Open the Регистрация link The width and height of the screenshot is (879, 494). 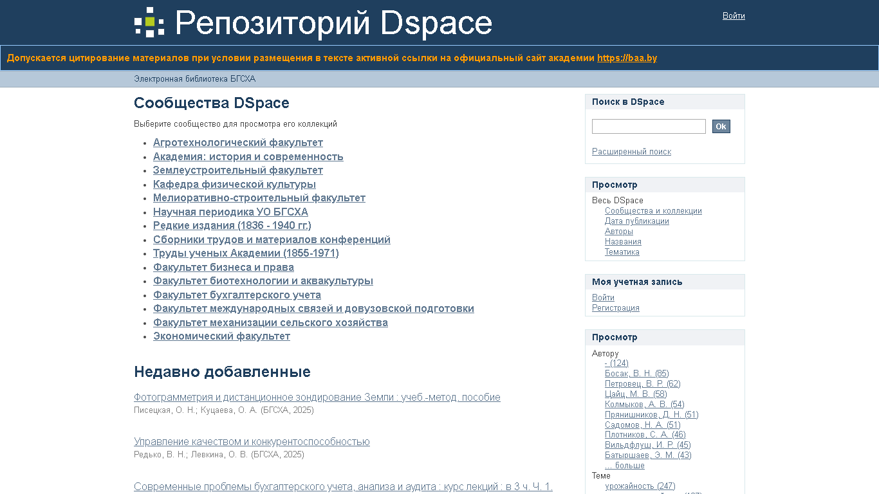(615, 308)
